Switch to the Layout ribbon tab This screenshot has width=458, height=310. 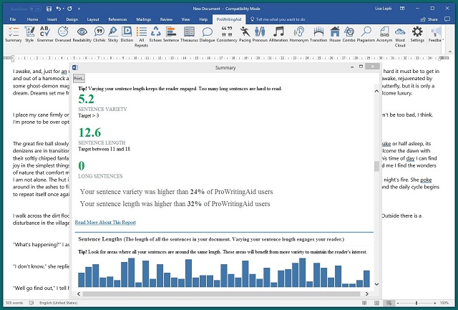tap(93, 19)
